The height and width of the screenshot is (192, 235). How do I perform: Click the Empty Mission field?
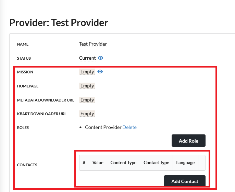[x=87, y=72]
